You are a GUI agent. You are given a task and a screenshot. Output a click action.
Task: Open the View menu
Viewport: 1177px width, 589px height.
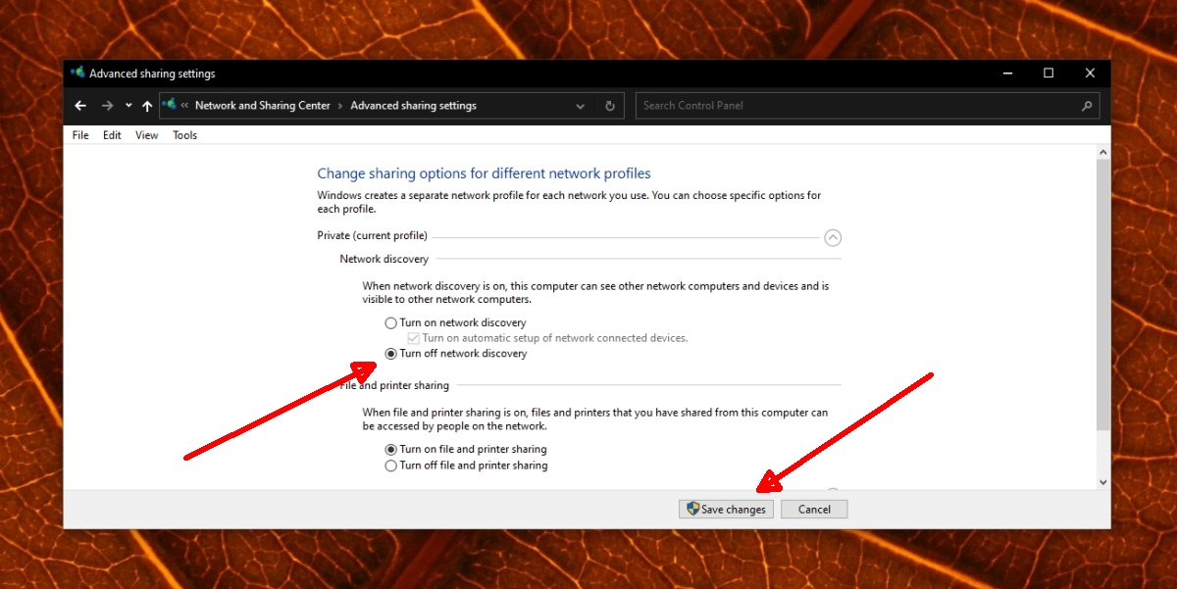[x=147, y=135]
